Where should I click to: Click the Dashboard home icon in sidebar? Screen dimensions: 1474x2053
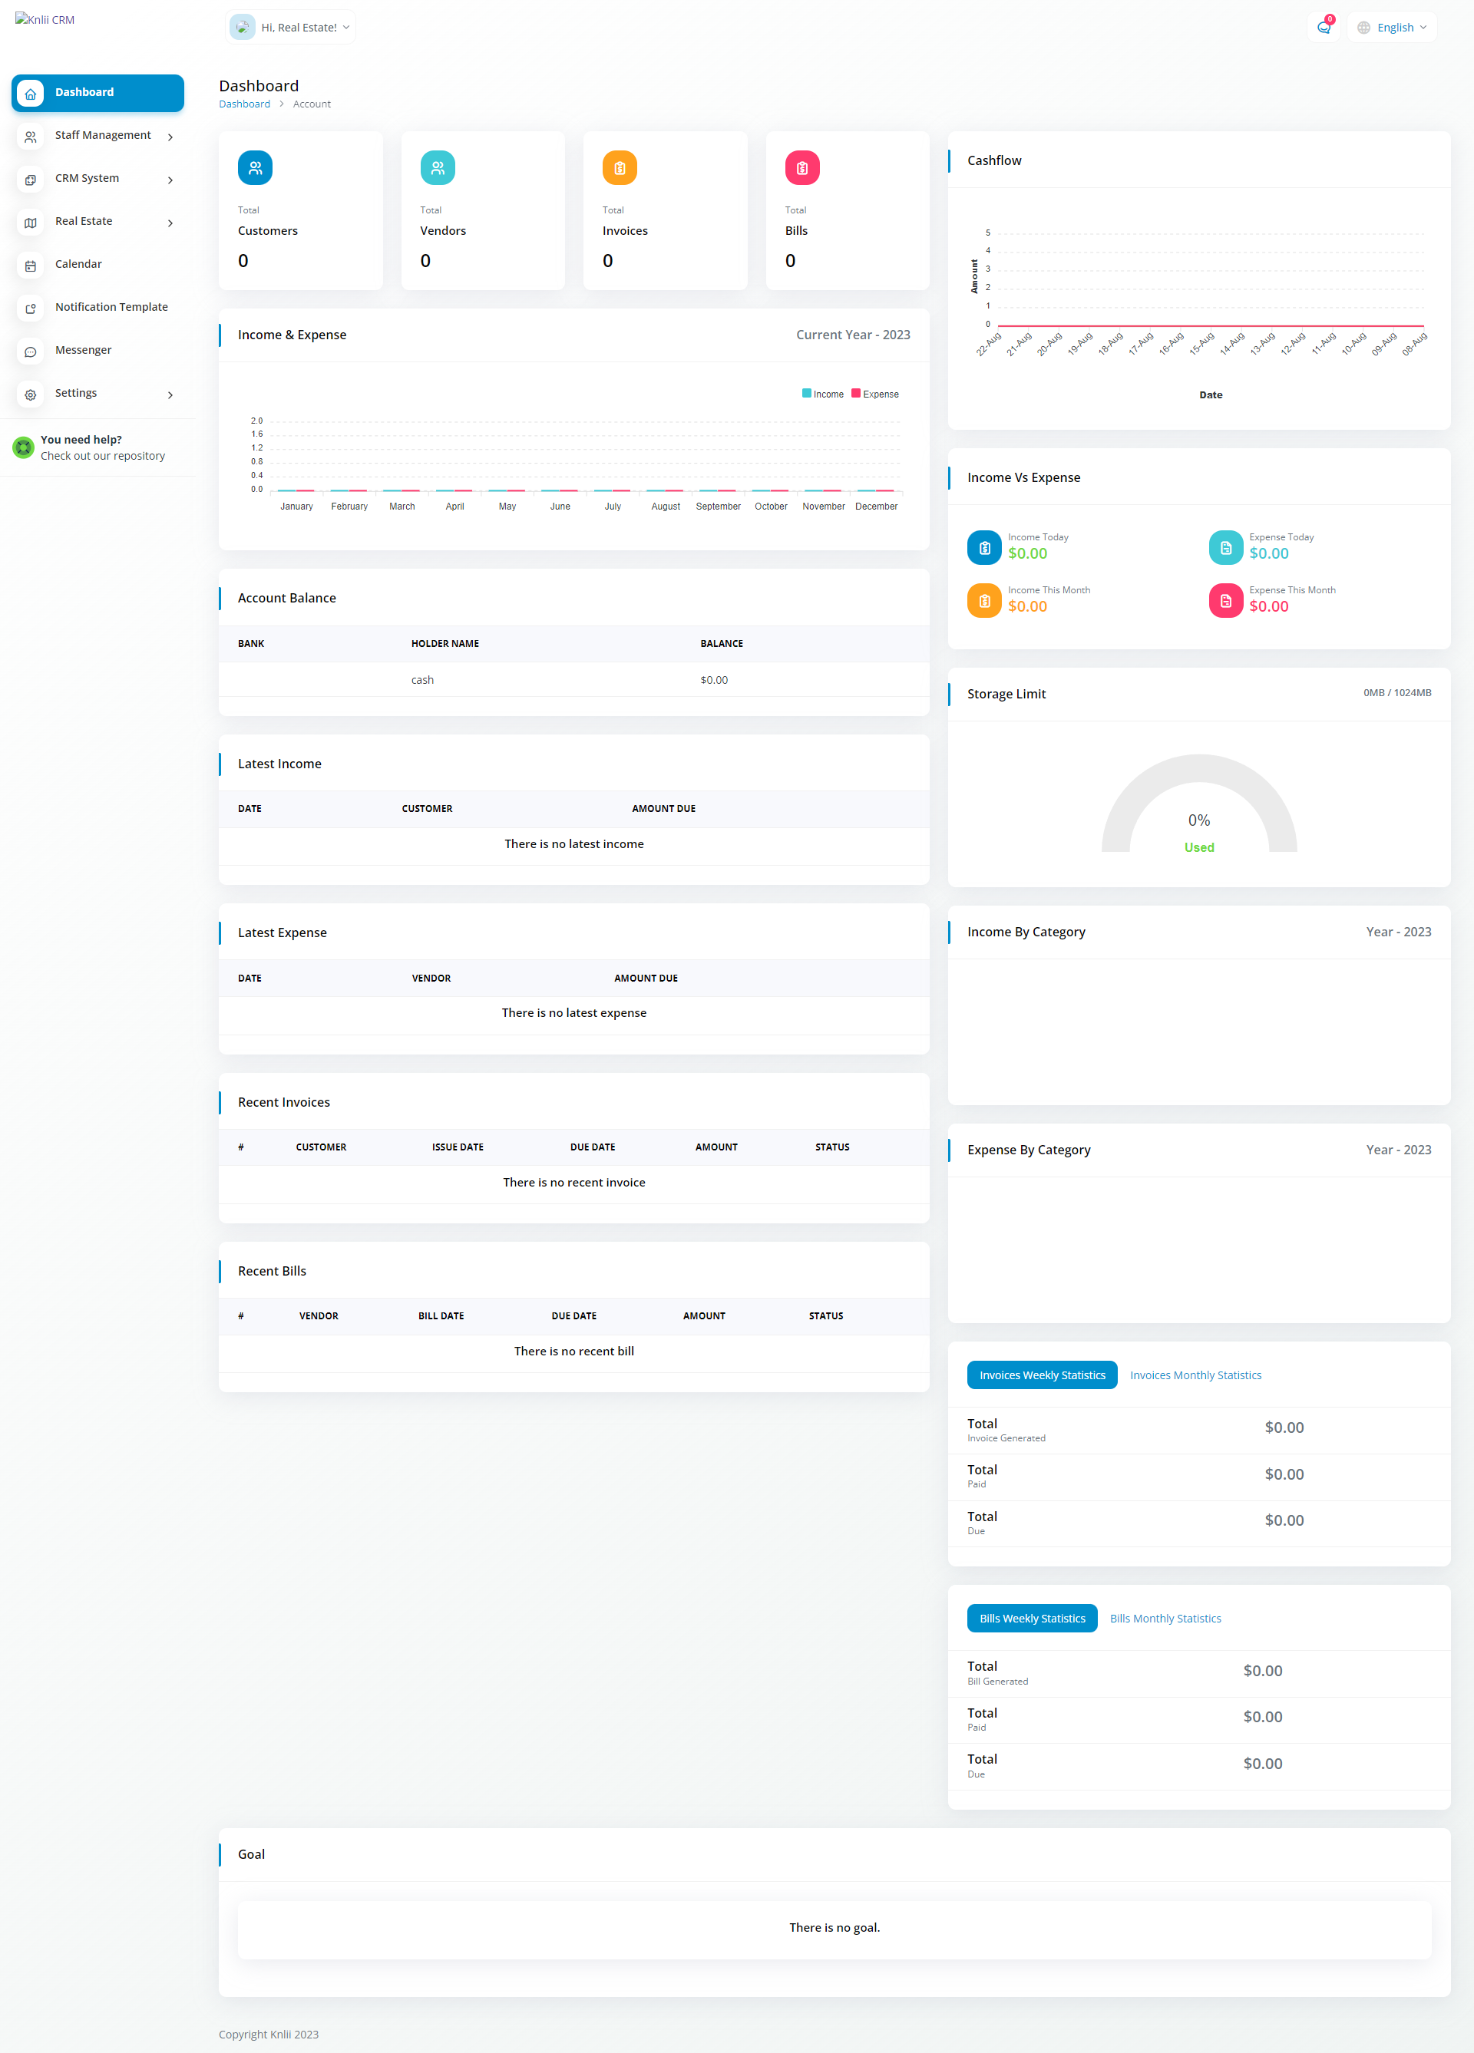tap(31, 93)
